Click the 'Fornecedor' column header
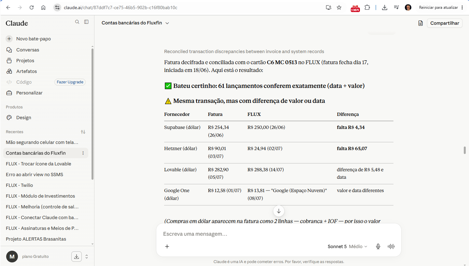 pos(177,114)
